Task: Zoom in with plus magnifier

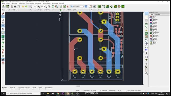Action: tap(38, 6)
